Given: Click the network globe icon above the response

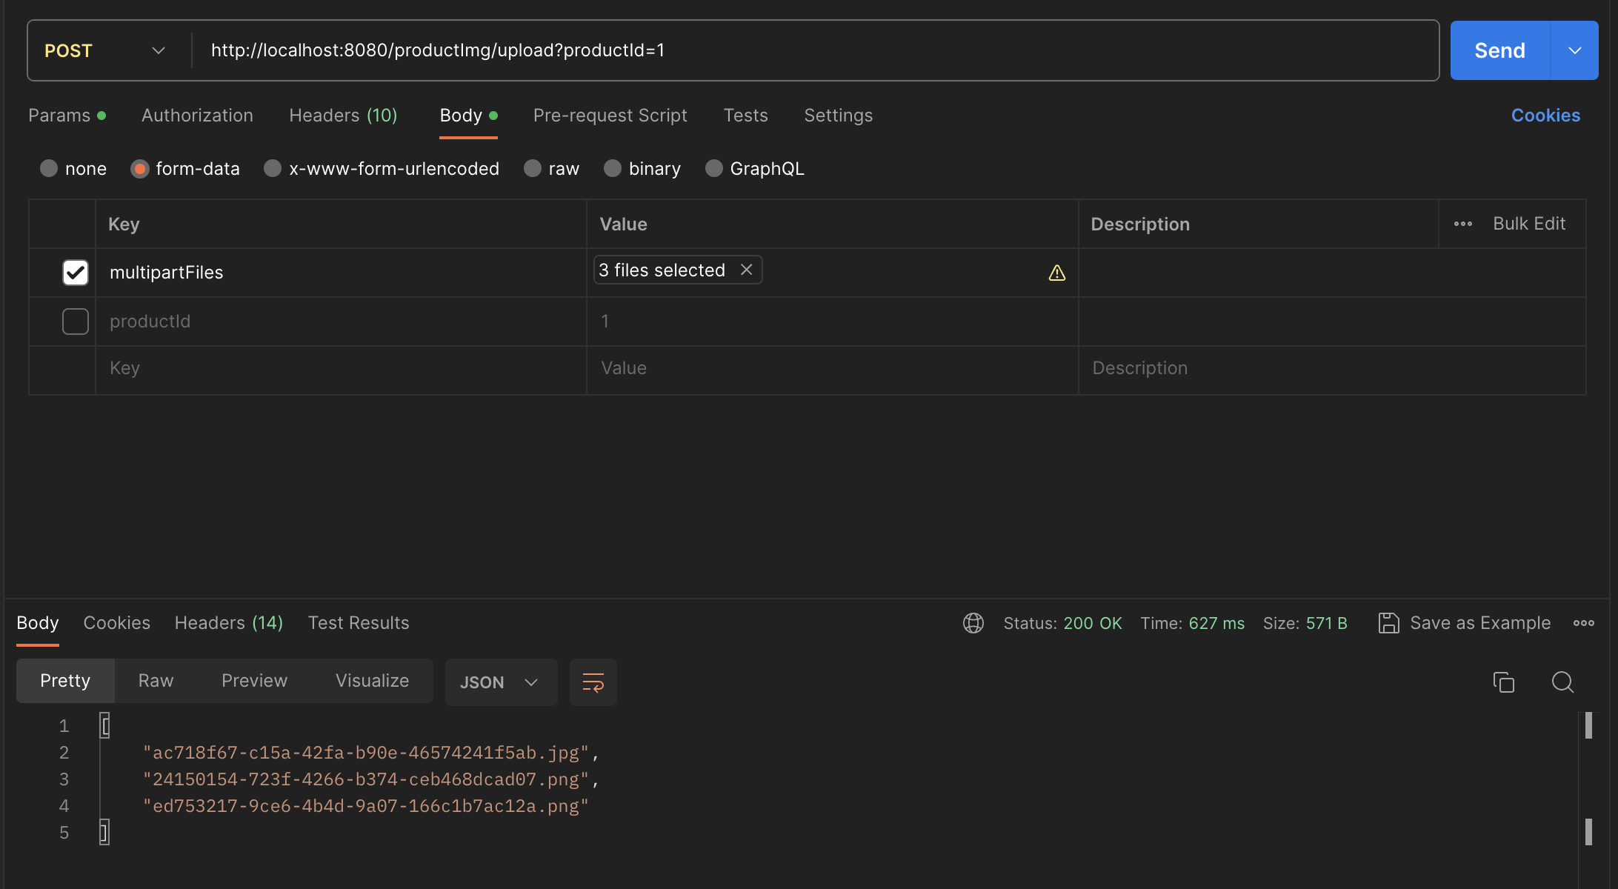Looking at the screenshot, I should pos(973,623).
